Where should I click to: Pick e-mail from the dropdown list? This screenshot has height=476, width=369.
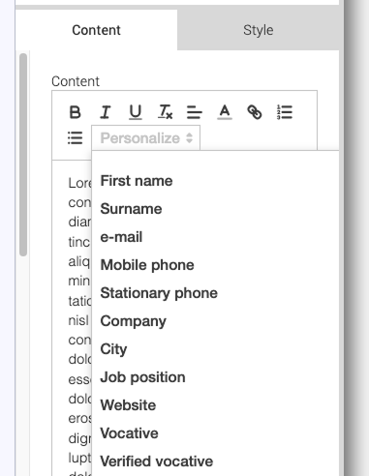point(121,237)
